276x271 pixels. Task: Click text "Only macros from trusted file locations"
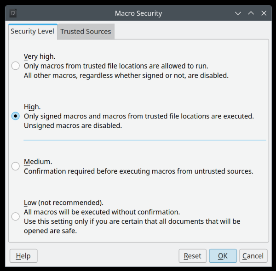[x=86, y=66]
